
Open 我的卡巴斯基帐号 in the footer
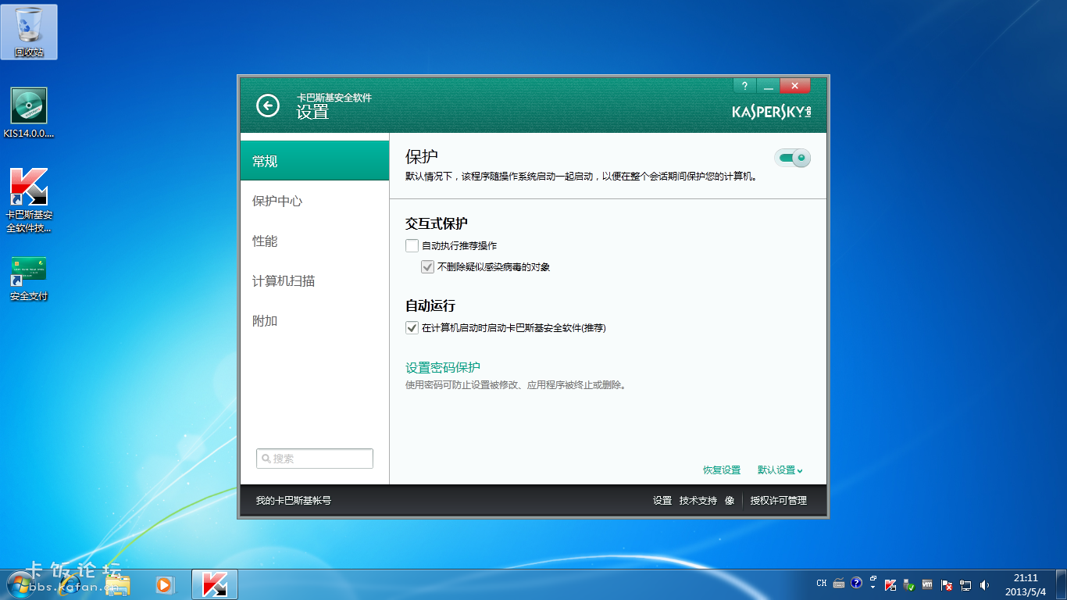click(294, 500)
